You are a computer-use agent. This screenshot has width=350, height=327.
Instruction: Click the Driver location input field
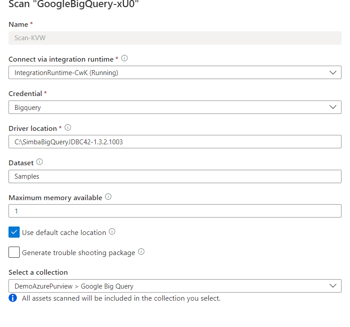pos(175,142)
